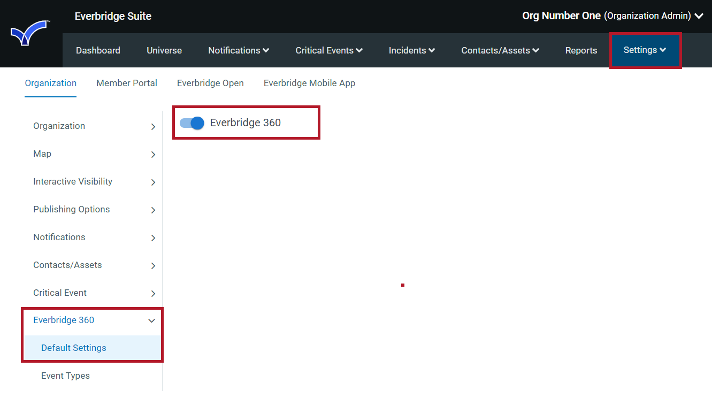Go to the Dashboard page
This screenshot has width=712, height=398.
(98, 50)
